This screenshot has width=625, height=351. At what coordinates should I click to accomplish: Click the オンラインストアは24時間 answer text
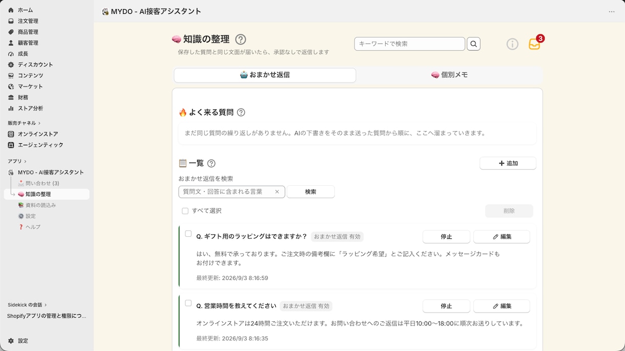360,323
